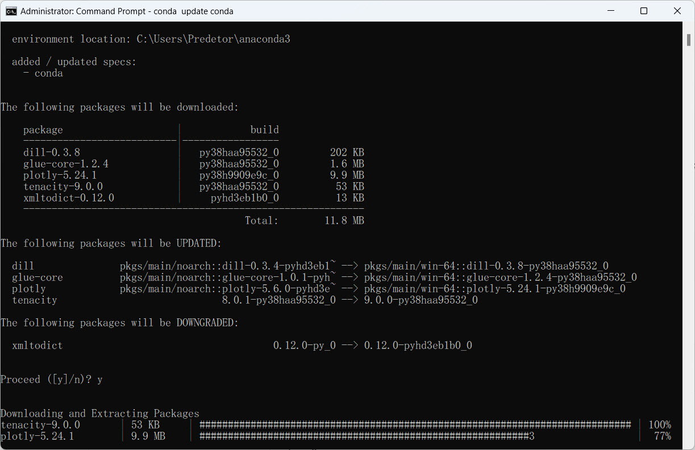Click the '- conda' spec line
Screen dimensions: 695x450
43,73
